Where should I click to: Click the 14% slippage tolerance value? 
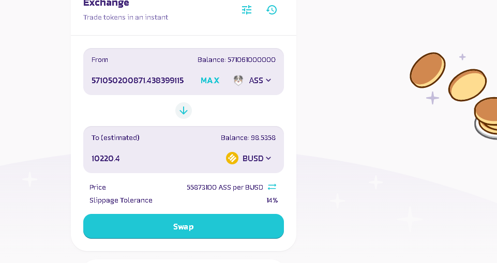point(272,200)
